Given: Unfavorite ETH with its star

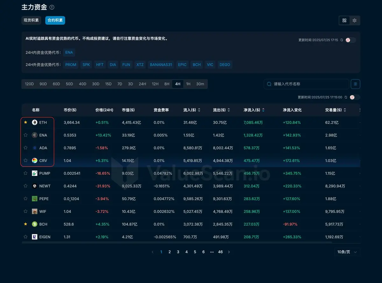Looking at the screenshot, I should (25, 122).
